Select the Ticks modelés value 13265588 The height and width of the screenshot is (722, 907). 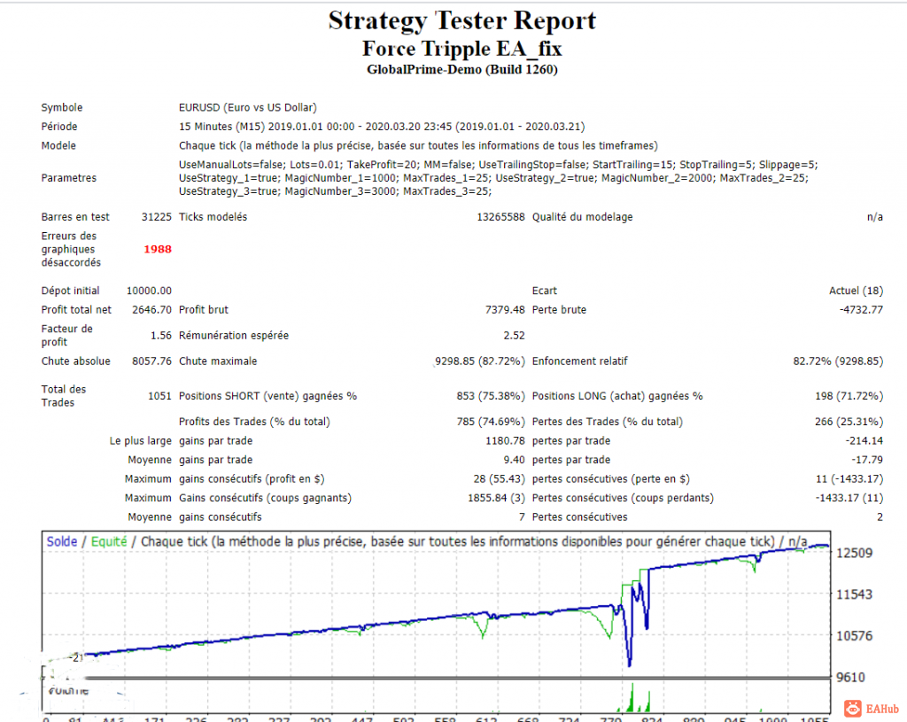[x=500, y=217]
